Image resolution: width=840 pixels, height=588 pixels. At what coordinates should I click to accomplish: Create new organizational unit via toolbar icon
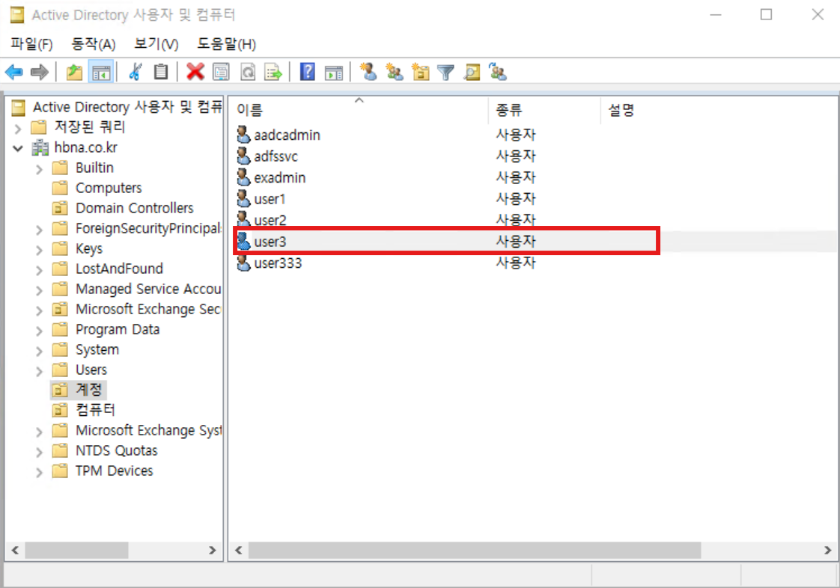coord(421,72)
